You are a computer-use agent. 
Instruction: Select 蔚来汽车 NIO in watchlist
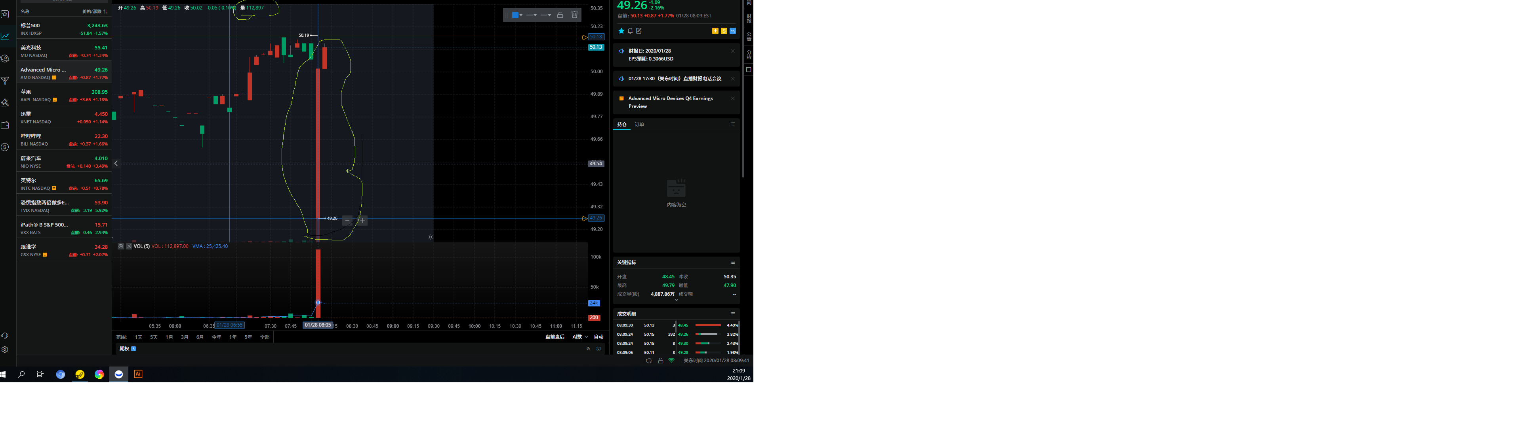[x=64, y=162]
